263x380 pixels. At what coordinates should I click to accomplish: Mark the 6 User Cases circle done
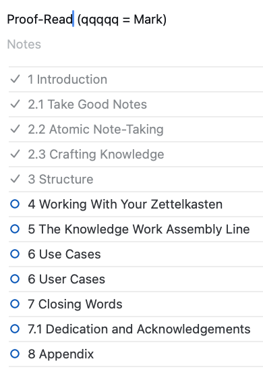click(15, 279)
